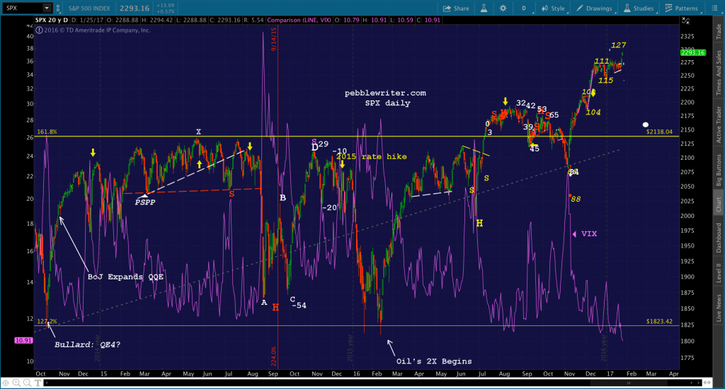Screen dimensions: 725x389
Task: Open the Active Trader side tab
Action: pyautogui.click(x=719, y=124)
